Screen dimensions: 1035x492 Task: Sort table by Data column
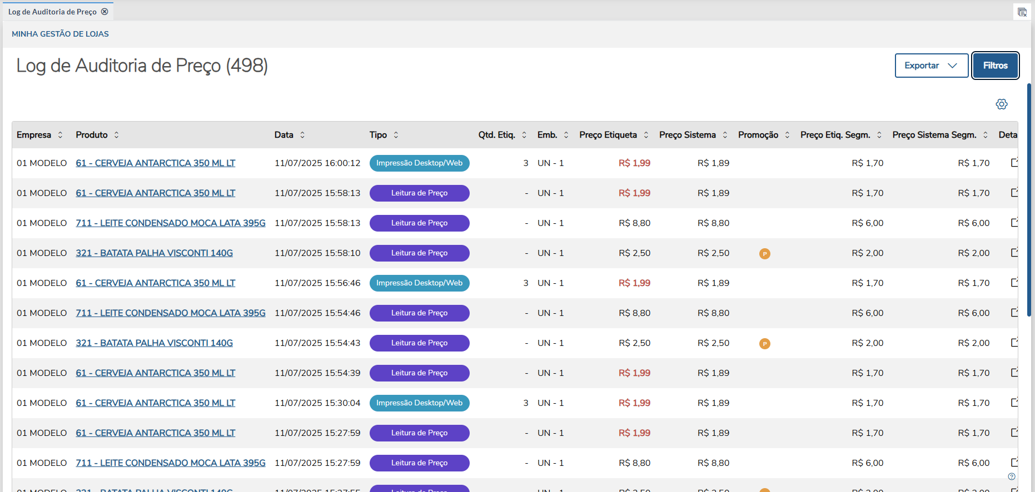click(x=302, y=135)
